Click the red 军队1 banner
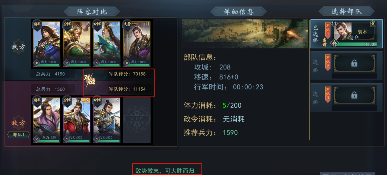Screen dimensions: 387x175 click(x=328, y=30)
